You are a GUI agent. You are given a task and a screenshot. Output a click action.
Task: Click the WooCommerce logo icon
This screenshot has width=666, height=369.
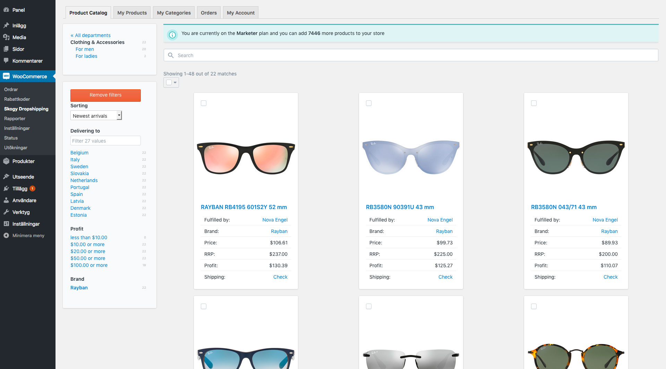point(6,76)
